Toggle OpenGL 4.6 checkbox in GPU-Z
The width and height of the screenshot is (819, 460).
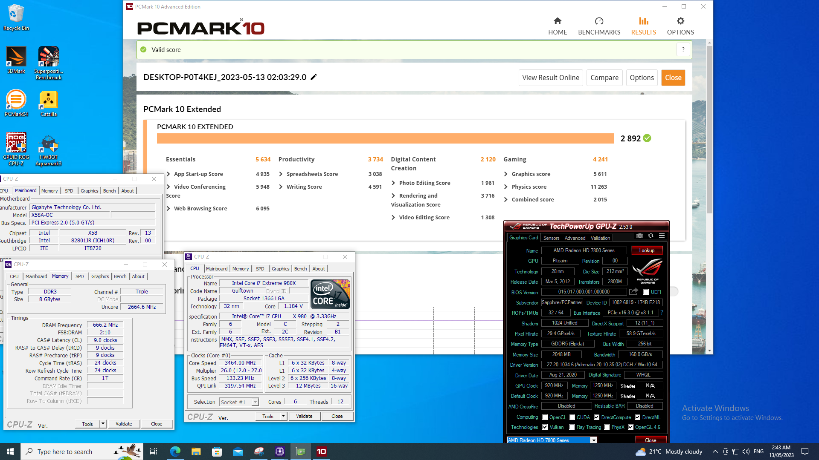coord(630,427)
